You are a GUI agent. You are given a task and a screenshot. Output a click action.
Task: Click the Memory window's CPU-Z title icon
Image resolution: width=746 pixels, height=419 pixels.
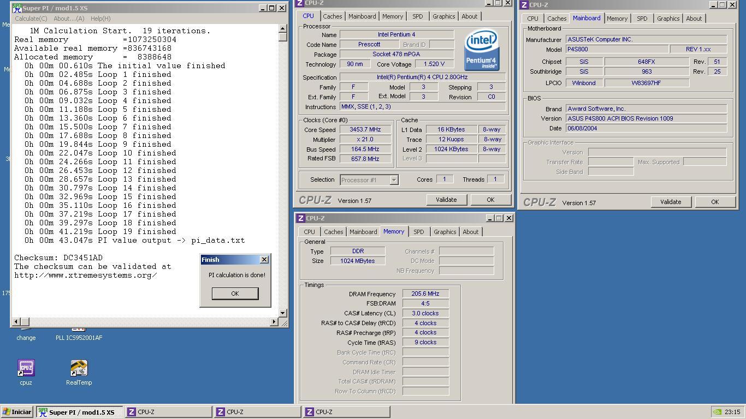point(300,218)
